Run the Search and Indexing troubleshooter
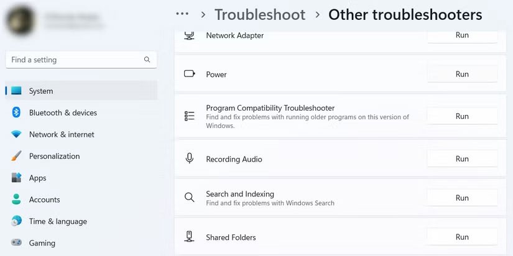Image resolution: width=513 pixels, height=256 pixels. 462,198
